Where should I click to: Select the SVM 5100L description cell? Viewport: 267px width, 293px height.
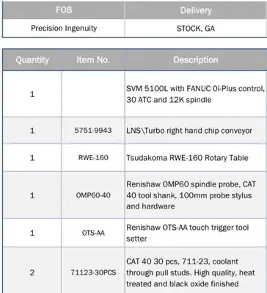click(196, 94)
